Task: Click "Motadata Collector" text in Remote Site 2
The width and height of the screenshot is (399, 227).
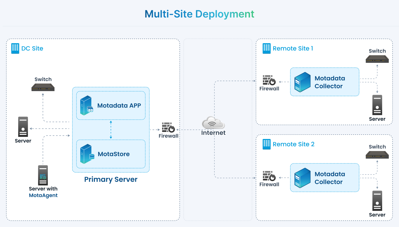Action: pos(330,178)
